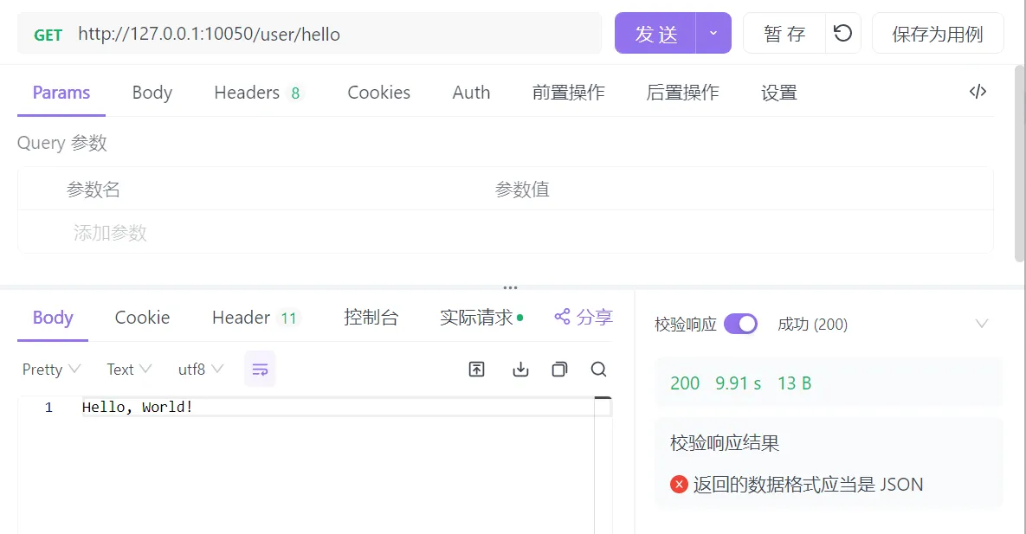The image size is (1026, 534).
Task: Open the request Headers tab
Action: pyautogui.click(x=258, y=93)
